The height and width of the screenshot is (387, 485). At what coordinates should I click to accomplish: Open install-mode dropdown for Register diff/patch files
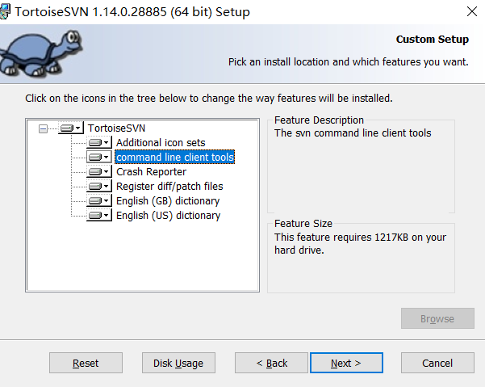click(x=99, y=186)
